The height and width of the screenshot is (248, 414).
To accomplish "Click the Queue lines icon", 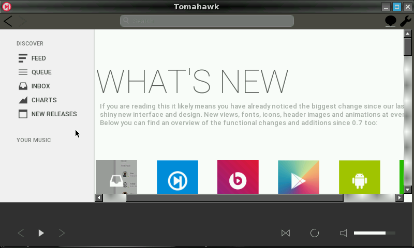I will 23,72.
